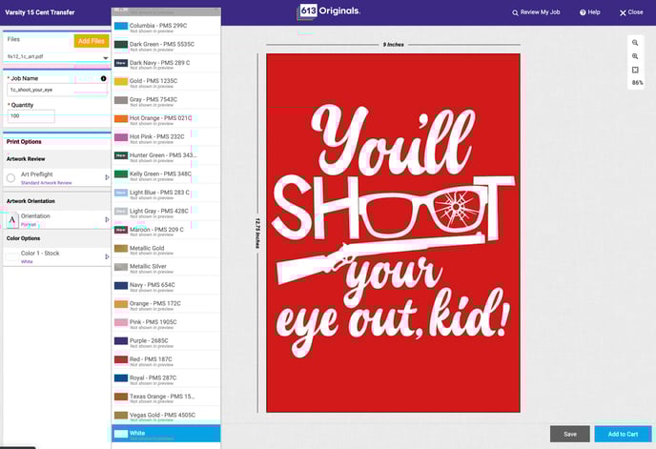Click the Standard Artwork Review link
The image size is (656, 449).
46,183
